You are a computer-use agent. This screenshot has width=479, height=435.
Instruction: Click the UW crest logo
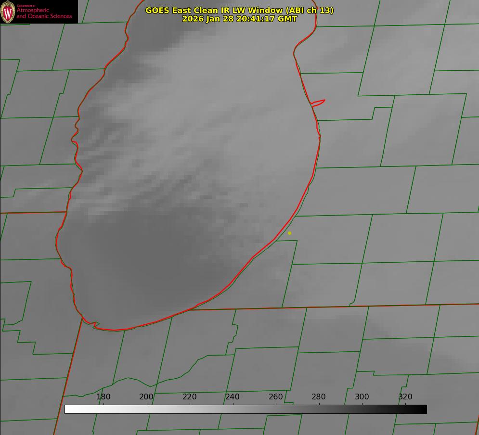8,12
